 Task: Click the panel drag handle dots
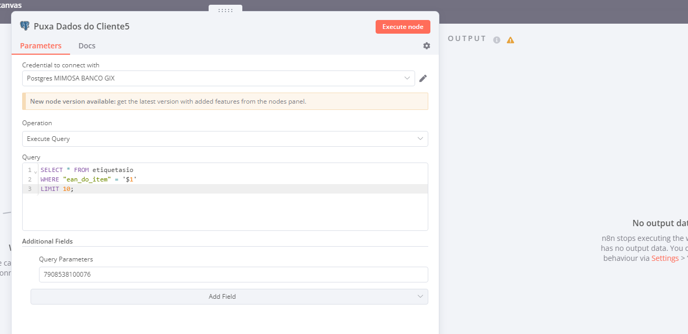click(x=225, y=10)
